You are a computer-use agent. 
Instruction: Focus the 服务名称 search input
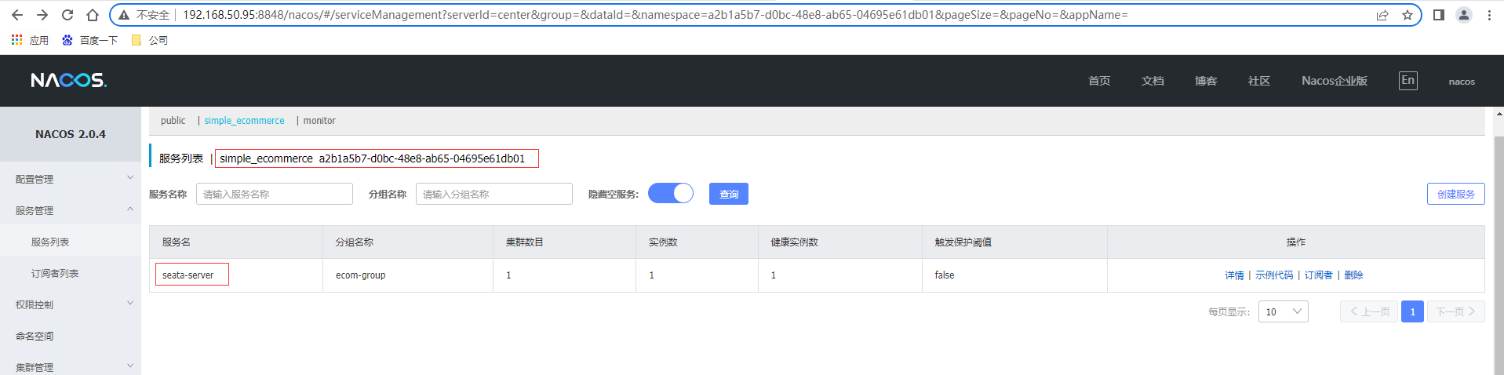tap(275, 194)
